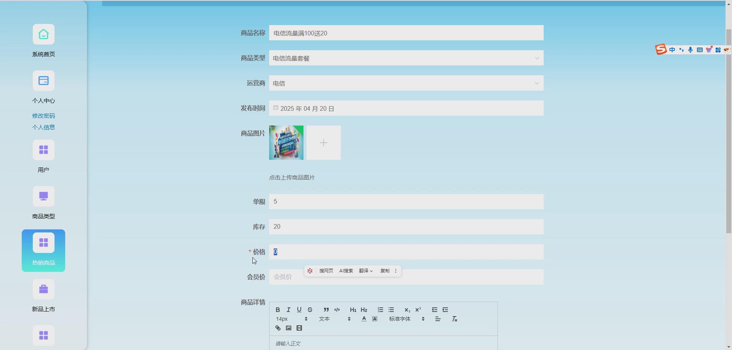Focus the 会员价 input field
The width and height of the screenshot is (732, 350).
pos(406,277)
